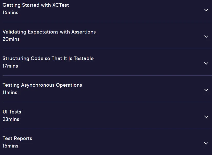Choose the Test Reports module title
Image resolution: width=212 pixels, height=155 pixels.
click(17, 138)
